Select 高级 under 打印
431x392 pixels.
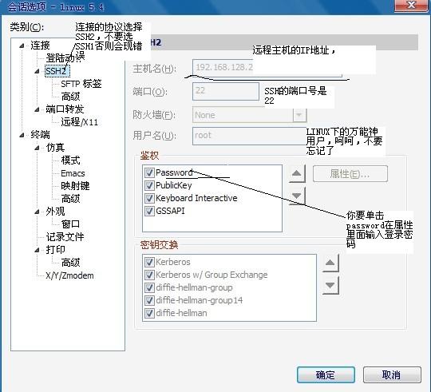pyautogui.click(x=71, y=262)
